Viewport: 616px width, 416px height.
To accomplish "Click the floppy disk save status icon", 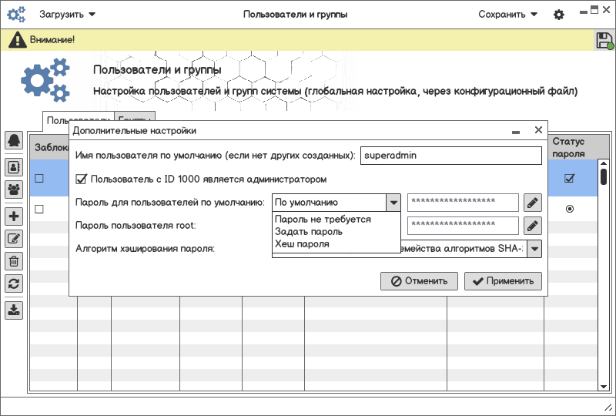I will point(604,41).
